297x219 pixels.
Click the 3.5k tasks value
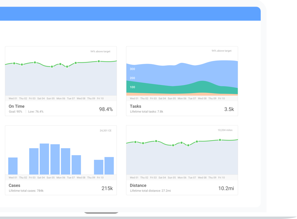click(229, 109)
